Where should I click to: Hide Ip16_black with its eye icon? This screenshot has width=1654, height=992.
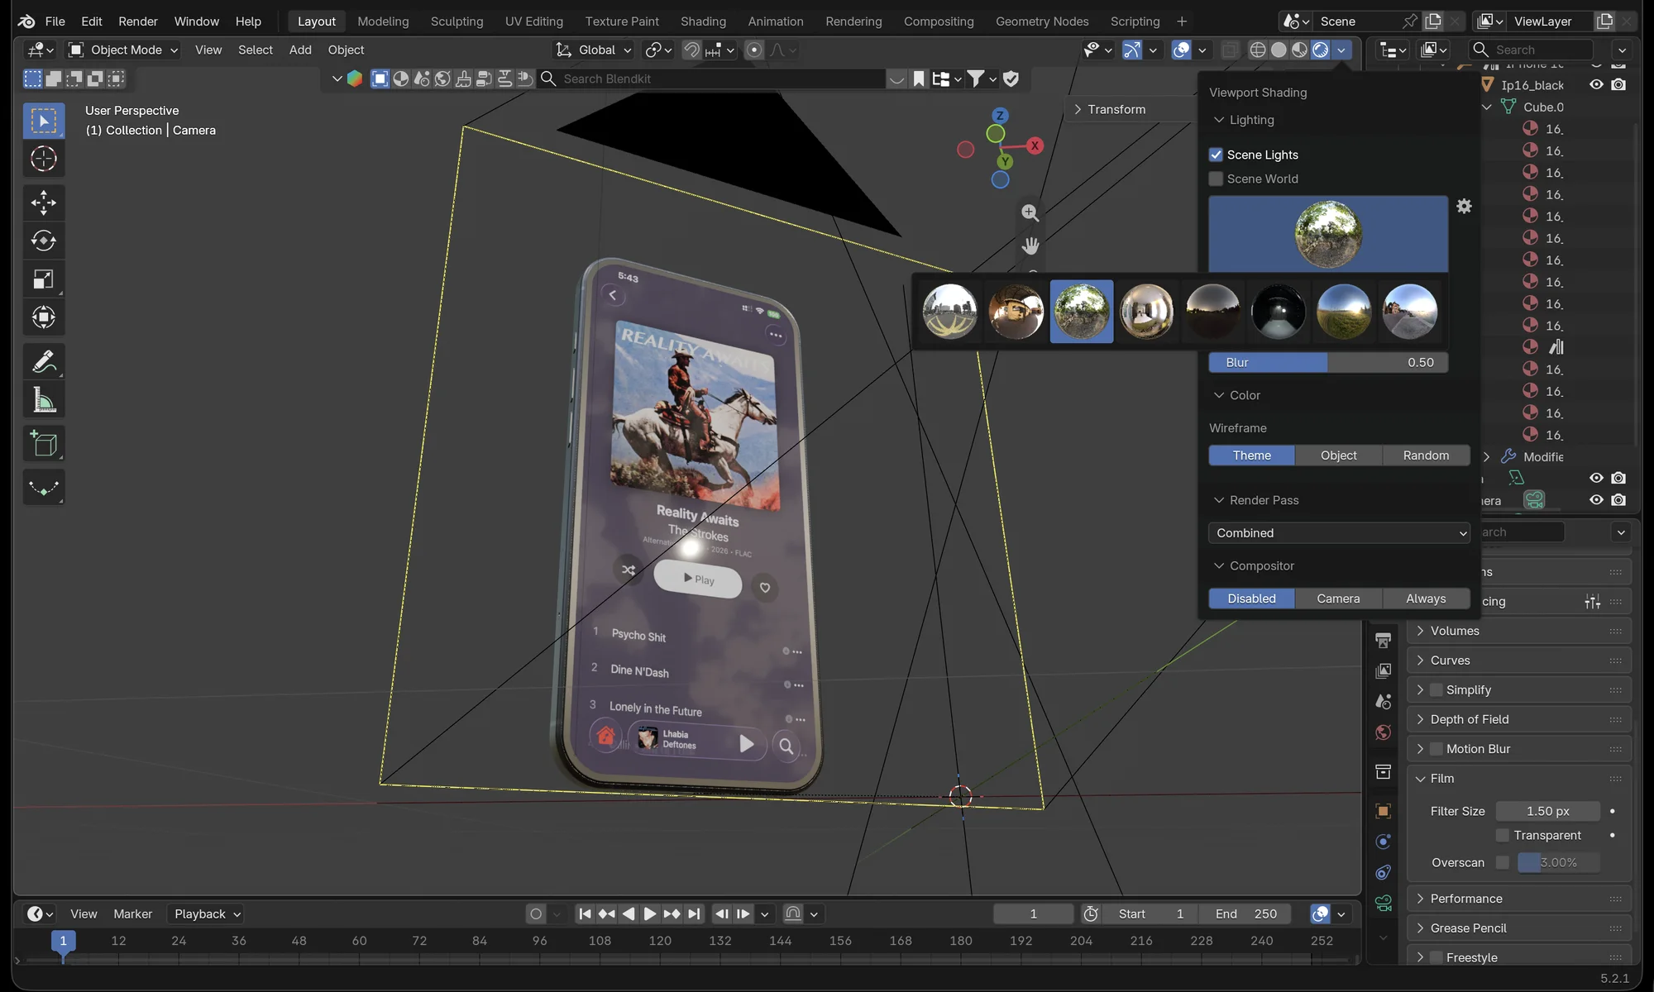click(x=1596, y=84)
